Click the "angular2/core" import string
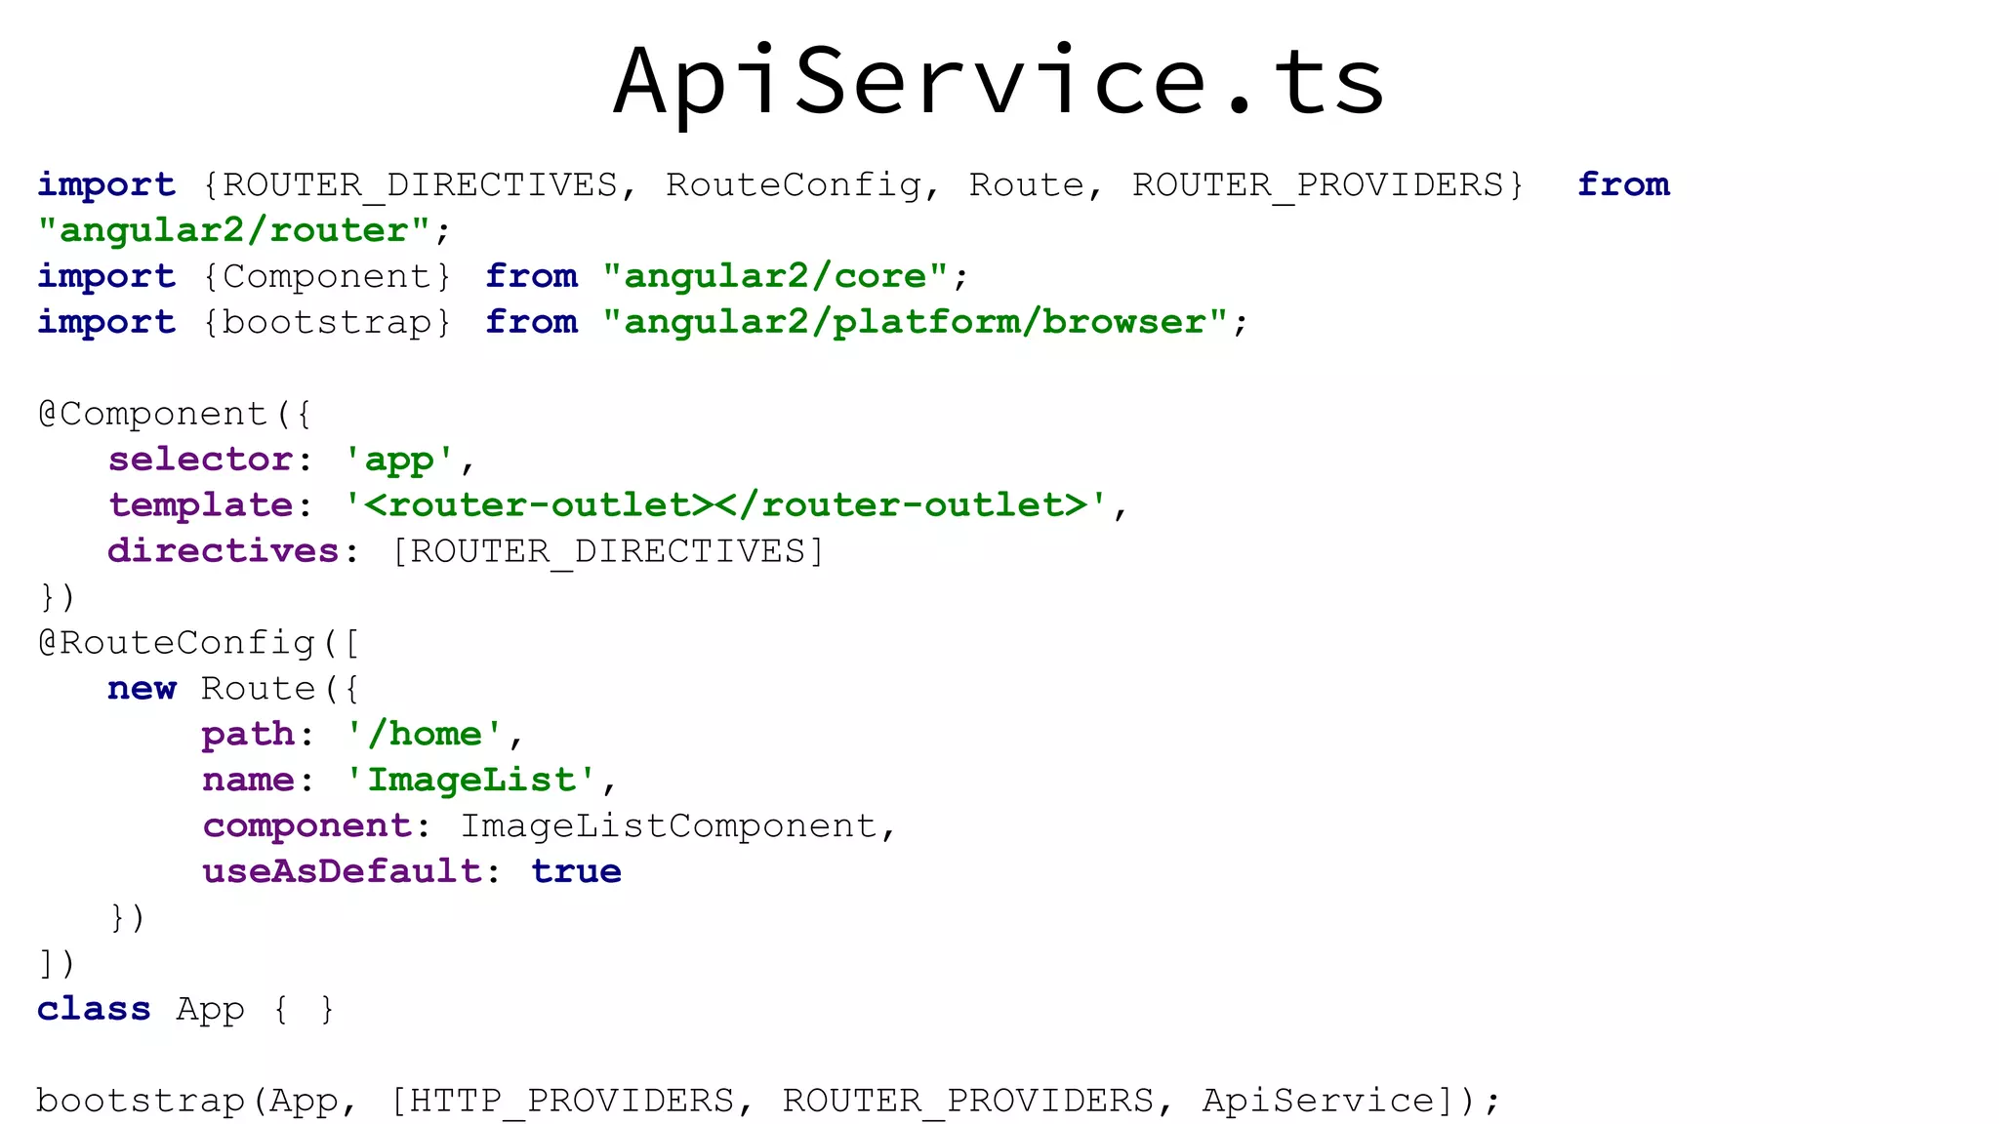Viewport: 1999px width, 1124px height. 775,276
